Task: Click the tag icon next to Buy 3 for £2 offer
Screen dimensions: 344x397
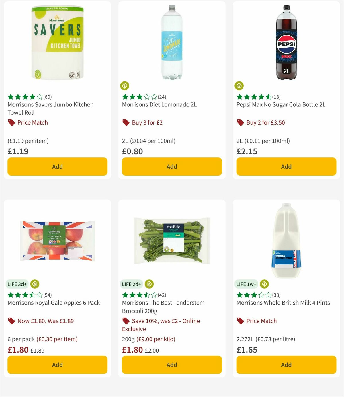Action: click(x=126, y=122)
